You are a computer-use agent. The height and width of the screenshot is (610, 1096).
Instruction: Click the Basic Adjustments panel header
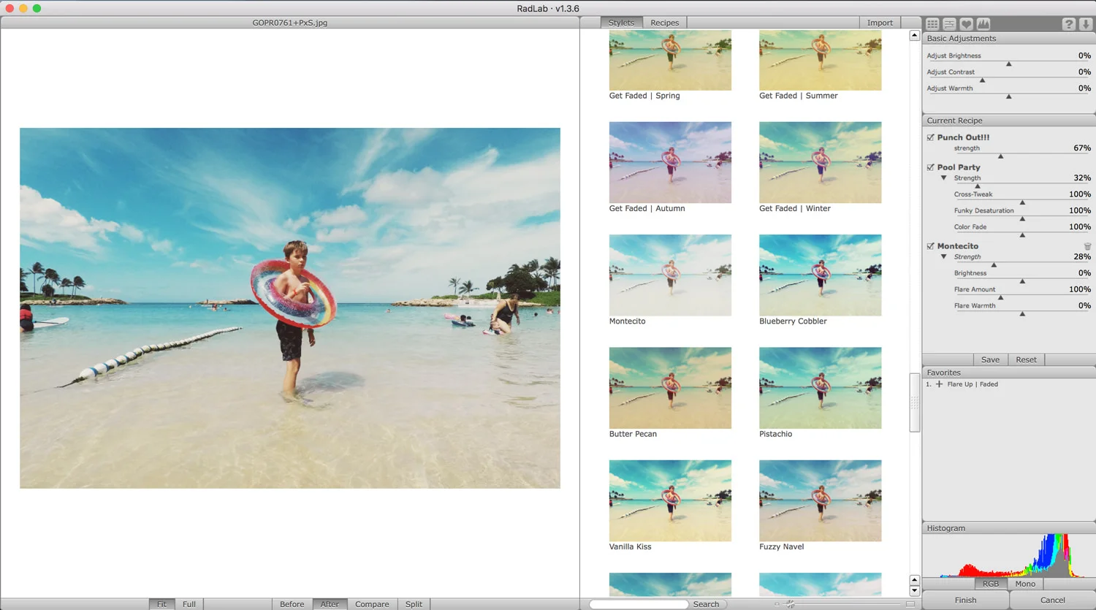click(1008, 39)
